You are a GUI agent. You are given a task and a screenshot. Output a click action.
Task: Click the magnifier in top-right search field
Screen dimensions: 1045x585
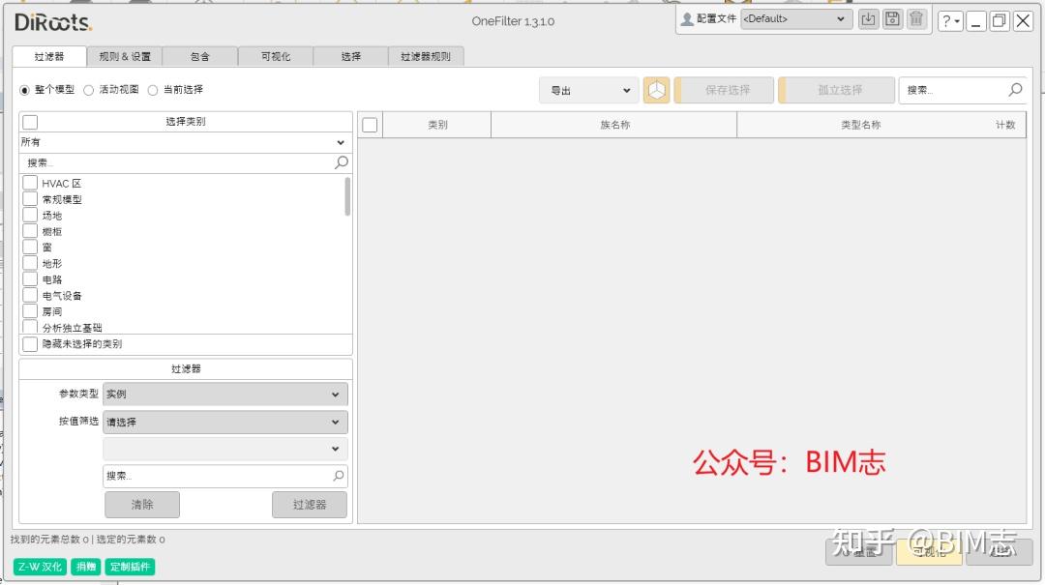click(x=1014, y=89)
